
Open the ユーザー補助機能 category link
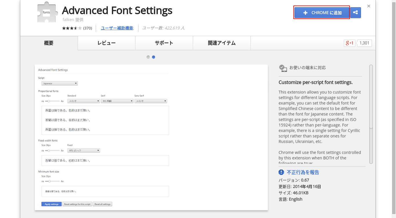(117, 28)
